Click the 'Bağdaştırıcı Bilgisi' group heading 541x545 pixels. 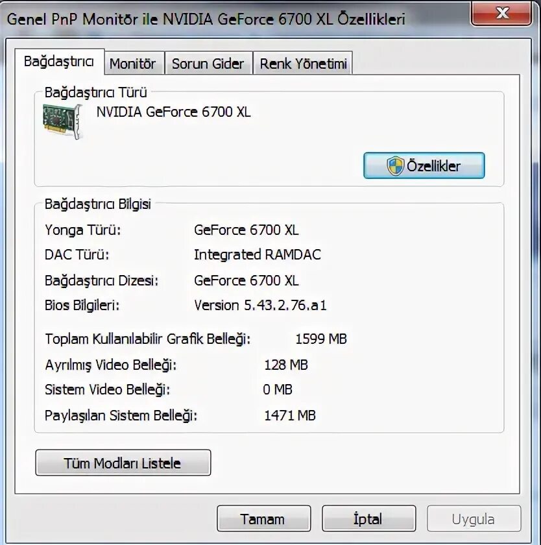(98, 204)
